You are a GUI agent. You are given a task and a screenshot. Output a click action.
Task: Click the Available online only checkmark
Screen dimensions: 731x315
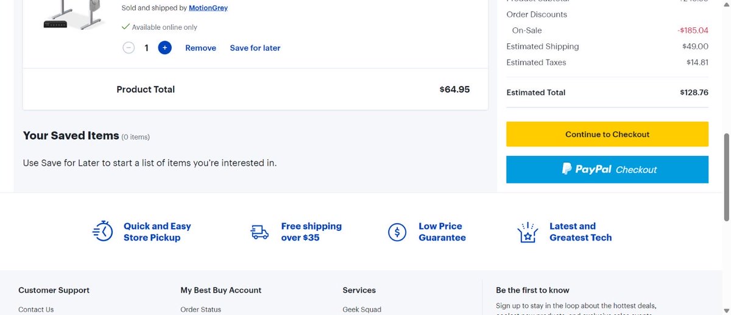[125, 27]
